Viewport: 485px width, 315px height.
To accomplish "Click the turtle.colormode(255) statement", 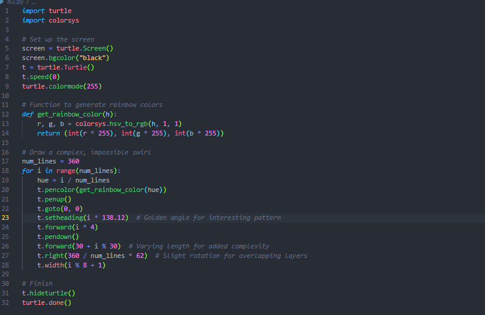I will tap(62, 86).
